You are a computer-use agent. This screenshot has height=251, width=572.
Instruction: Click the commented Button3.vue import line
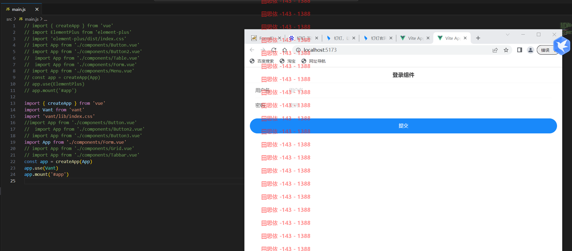pyautogui.click(x=83, y=136)
